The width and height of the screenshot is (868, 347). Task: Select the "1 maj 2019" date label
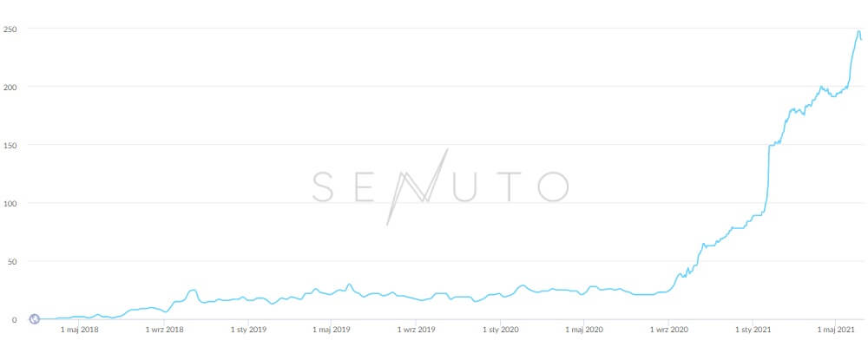click(x=331, y=330)
